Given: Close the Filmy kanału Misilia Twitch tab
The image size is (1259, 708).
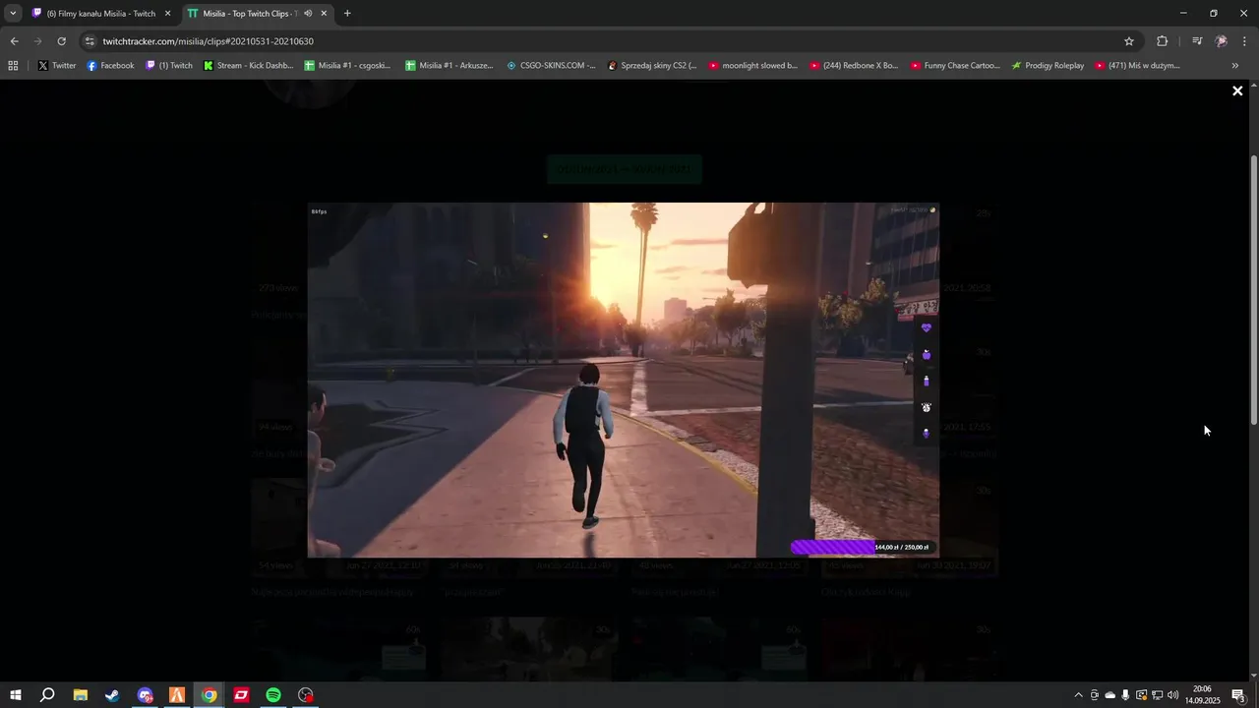Looking at the screenshot, I should [167, 14].
